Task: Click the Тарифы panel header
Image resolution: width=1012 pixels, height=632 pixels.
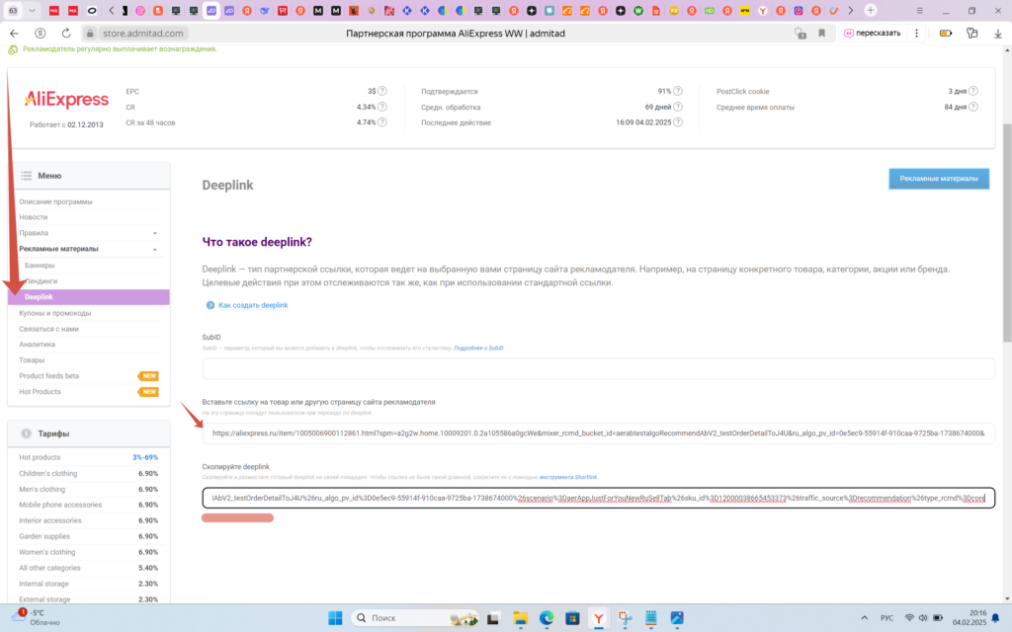Action: pyautogui.click(x=88, y=434)
